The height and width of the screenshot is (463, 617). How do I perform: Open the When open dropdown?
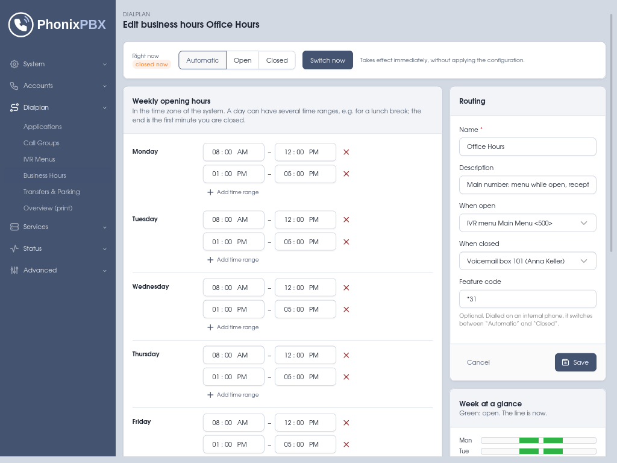point(528,223)
